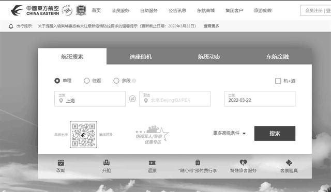
Task: Click the location pin in the departure field
Action: (x=61, y=101)
